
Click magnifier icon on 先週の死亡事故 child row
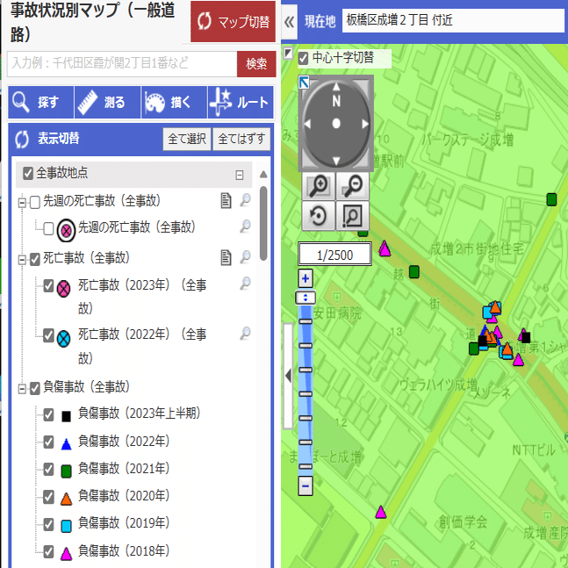click(245, 226)
